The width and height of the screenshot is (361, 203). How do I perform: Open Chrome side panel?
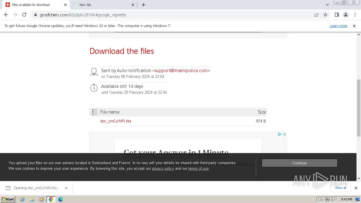pyautogui.click(x=336, y=15)
